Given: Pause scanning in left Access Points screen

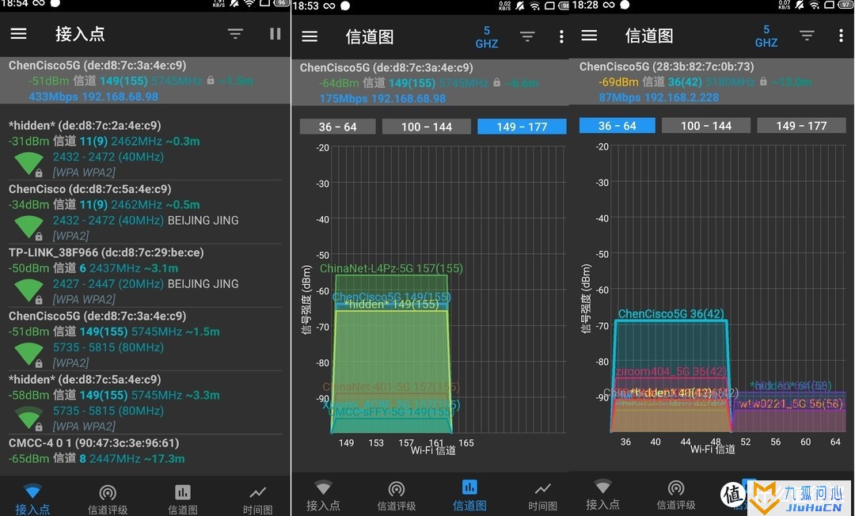Looking at the screenshot, I should pos(275,34).
